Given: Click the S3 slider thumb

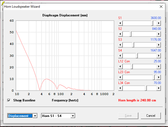Looking at the screenshot, I should click(x=133, y=45).
